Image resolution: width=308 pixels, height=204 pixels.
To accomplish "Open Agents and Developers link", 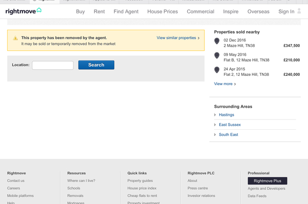I will coord(266,189).
